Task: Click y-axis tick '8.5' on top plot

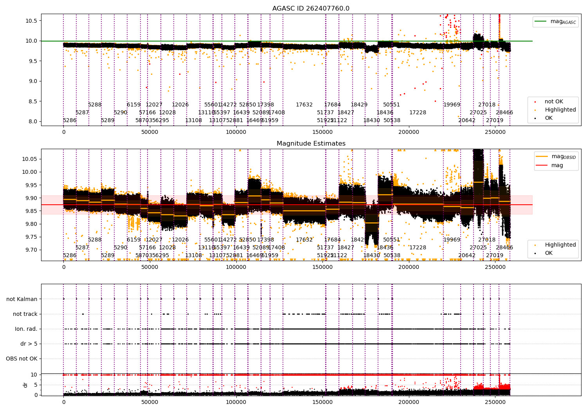Action: (x=33, y=101)
